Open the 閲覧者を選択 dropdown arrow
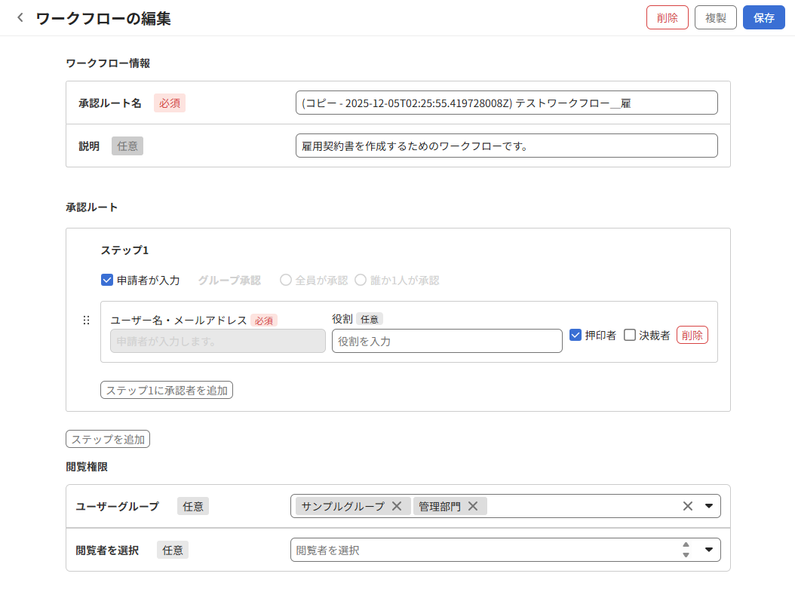 709,550
